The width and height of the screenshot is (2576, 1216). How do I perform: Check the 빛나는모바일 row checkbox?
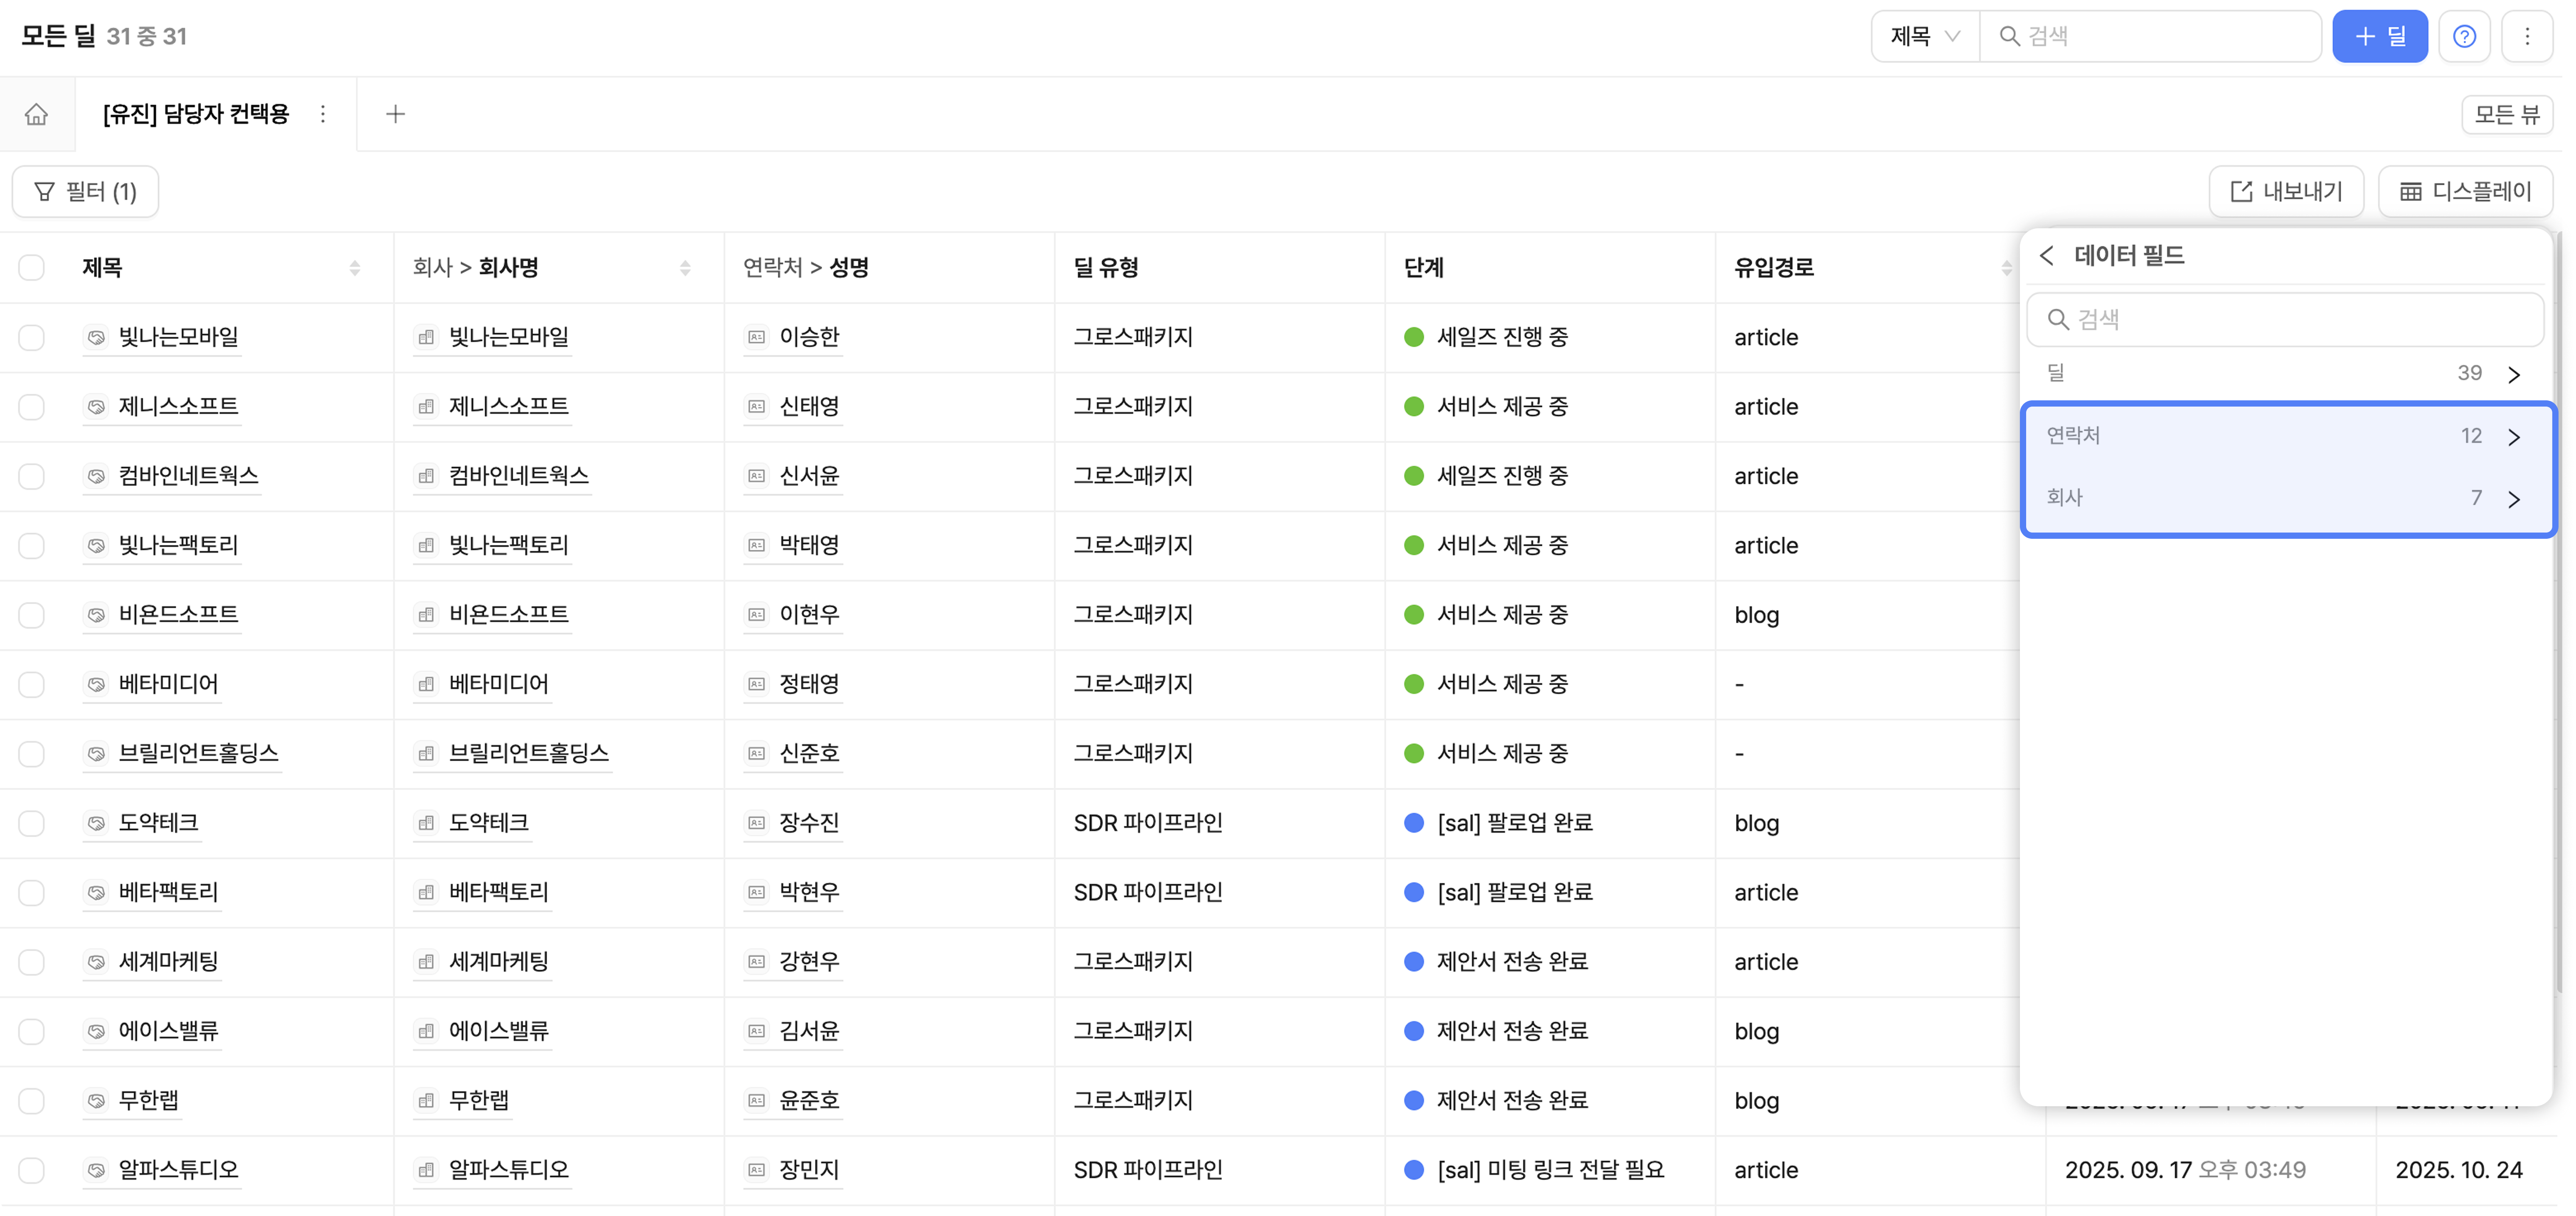[32, 337]
